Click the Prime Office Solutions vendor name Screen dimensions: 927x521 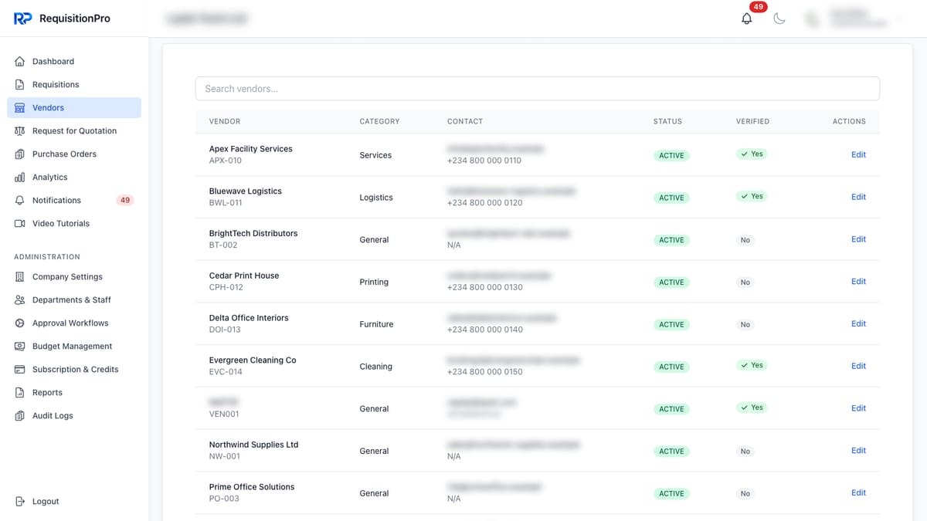252,487
